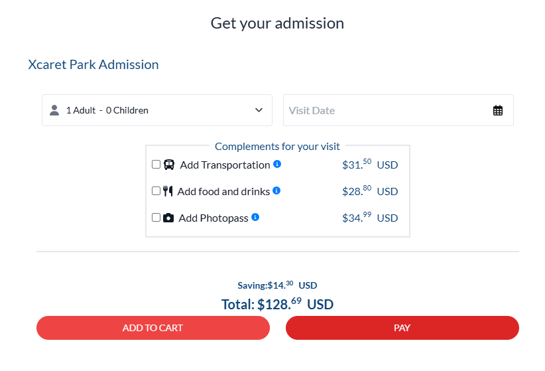Click the chevron arrow of guest selector
The height and width of the screenshot is (371, 545).
pyautogui.click(x=259, y=110)
